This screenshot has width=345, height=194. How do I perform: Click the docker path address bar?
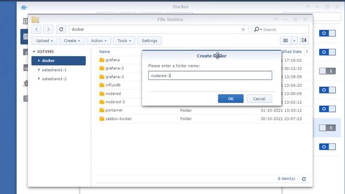click(x=158, y=29)
